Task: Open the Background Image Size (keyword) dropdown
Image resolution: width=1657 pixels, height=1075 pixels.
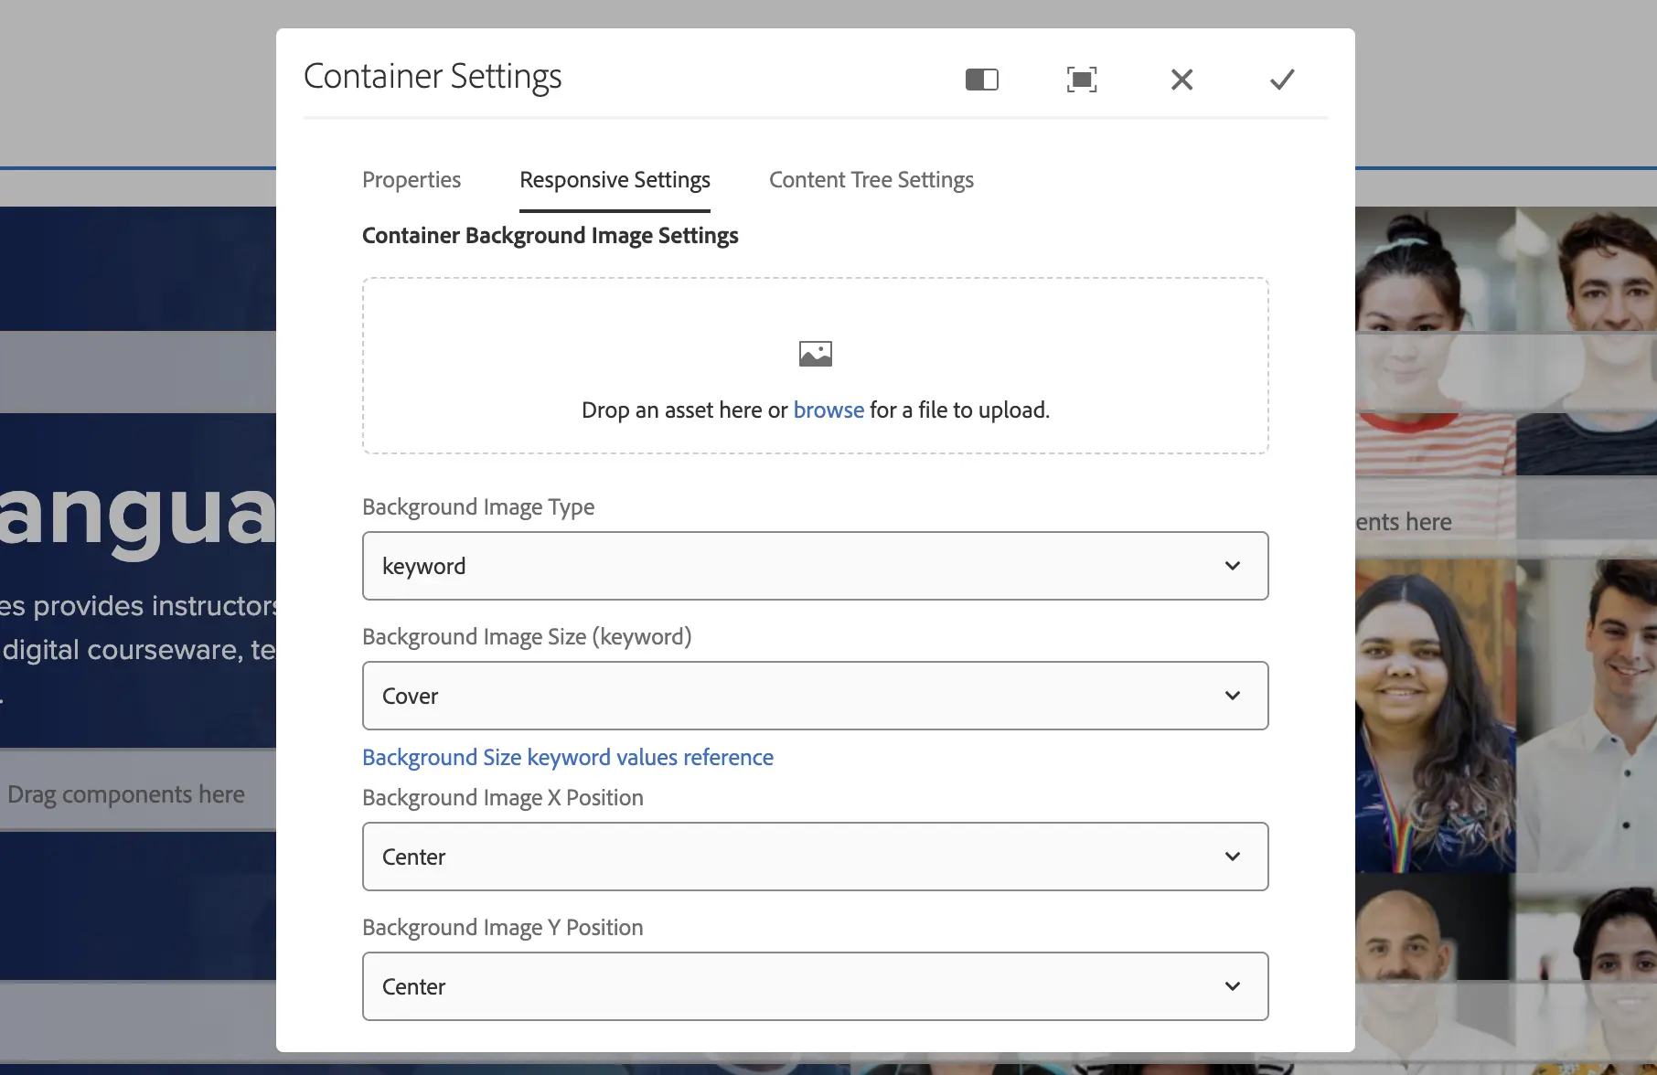Action: point(815,696)
